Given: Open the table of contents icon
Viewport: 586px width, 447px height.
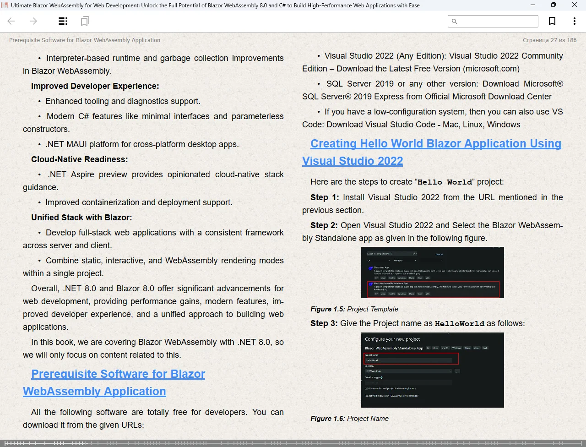Looking at the screenshot, I should [63, 21].
